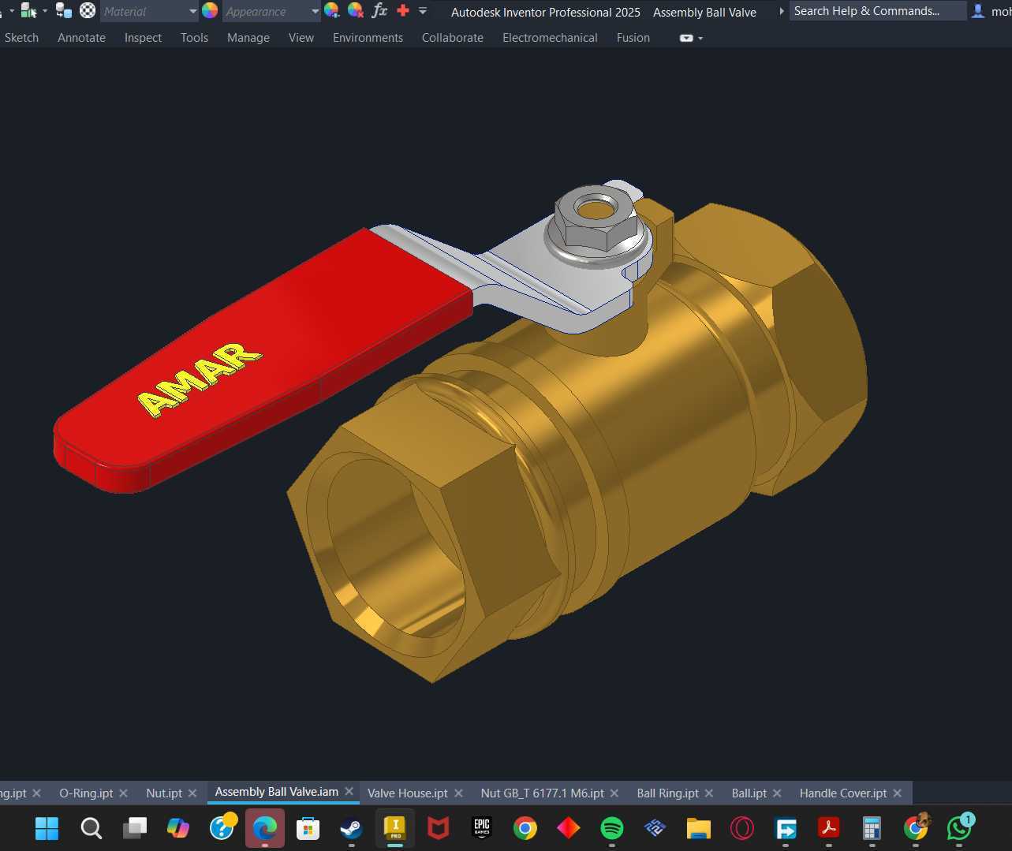
Task: Click the Clear appearance override icon
Action: click(x=356, y=10)
